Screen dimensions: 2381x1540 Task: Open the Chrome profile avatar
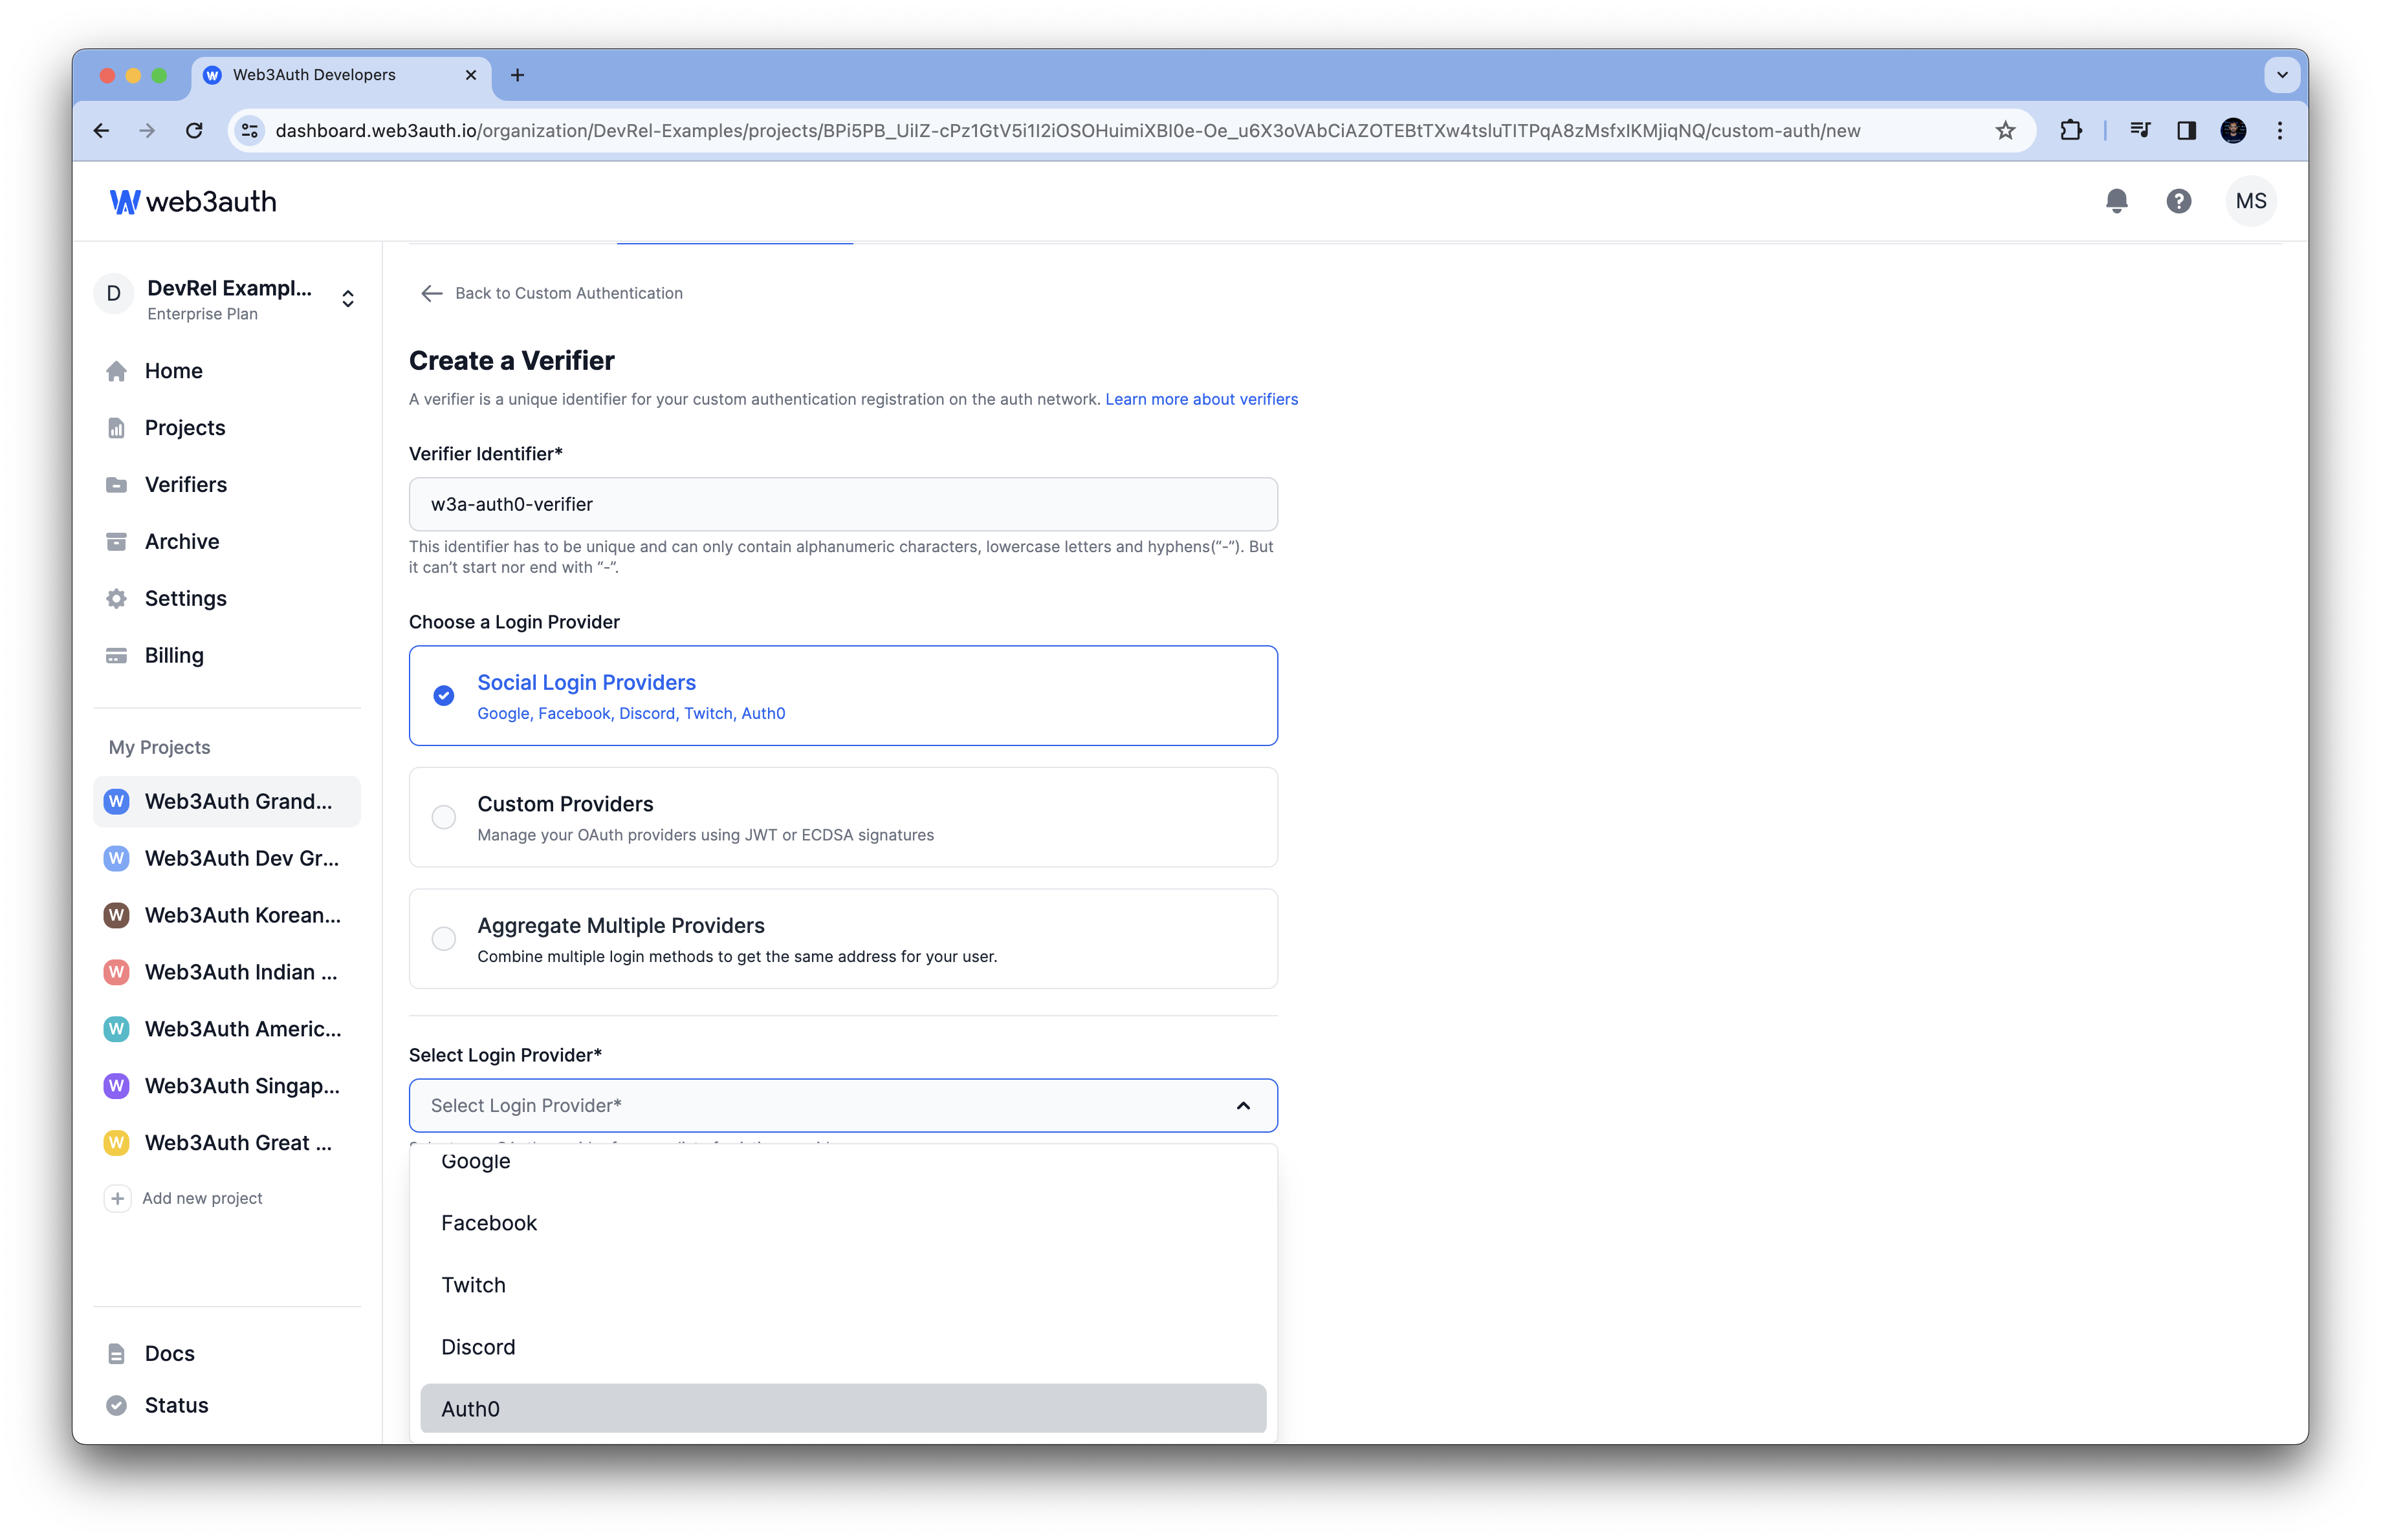2233,131
